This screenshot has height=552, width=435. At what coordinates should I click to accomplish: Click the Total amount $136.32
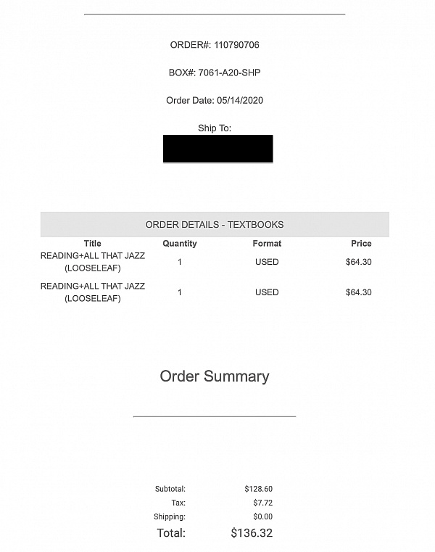tap(252, 533)
